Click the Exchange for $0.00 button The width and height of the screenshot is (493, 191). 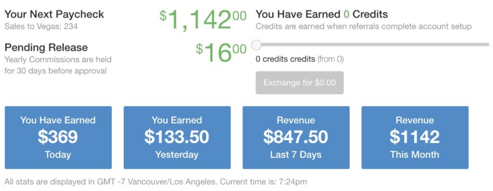click(x=299, y=83)
